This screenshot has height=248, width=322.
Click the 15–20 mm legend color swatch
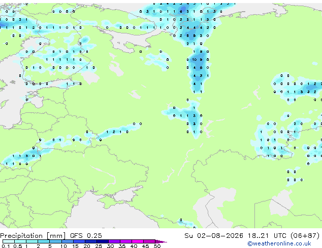[79, 241]
